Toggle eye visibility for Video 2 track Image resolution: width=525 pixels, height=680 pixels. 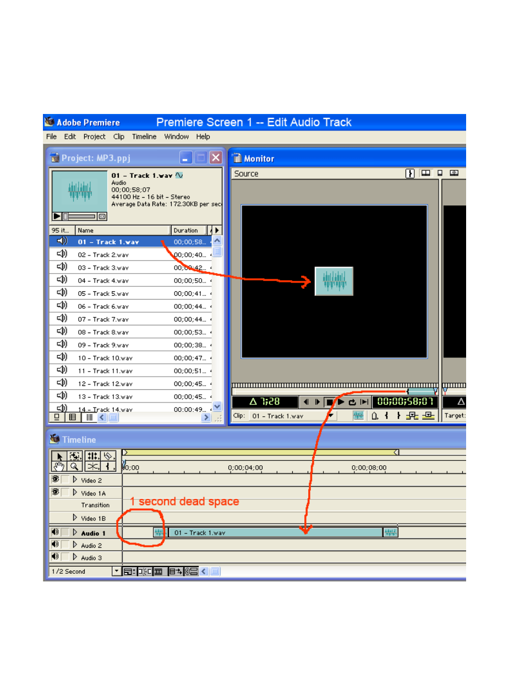[x=55, y=479]
